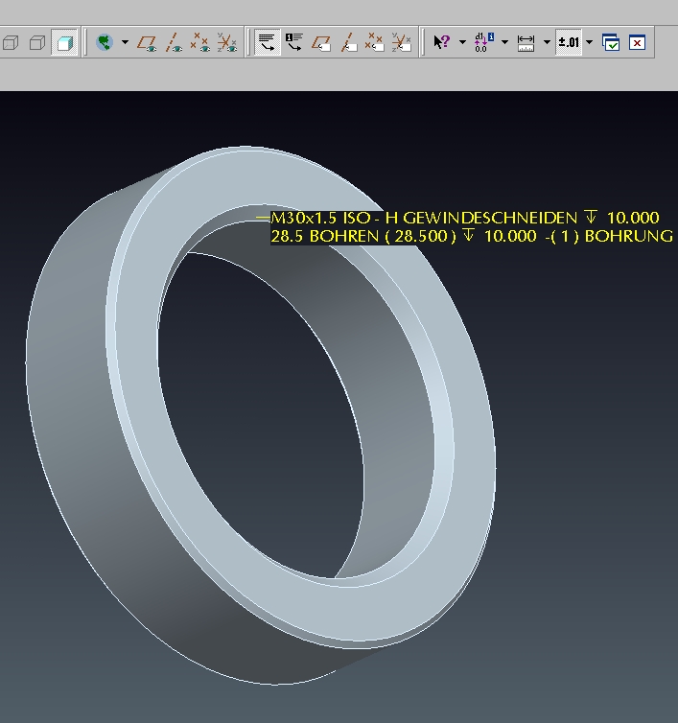Select the hidden line display style
Viewport: 678px width, 723px height.
pyautogui.click(x=11, y=42)
